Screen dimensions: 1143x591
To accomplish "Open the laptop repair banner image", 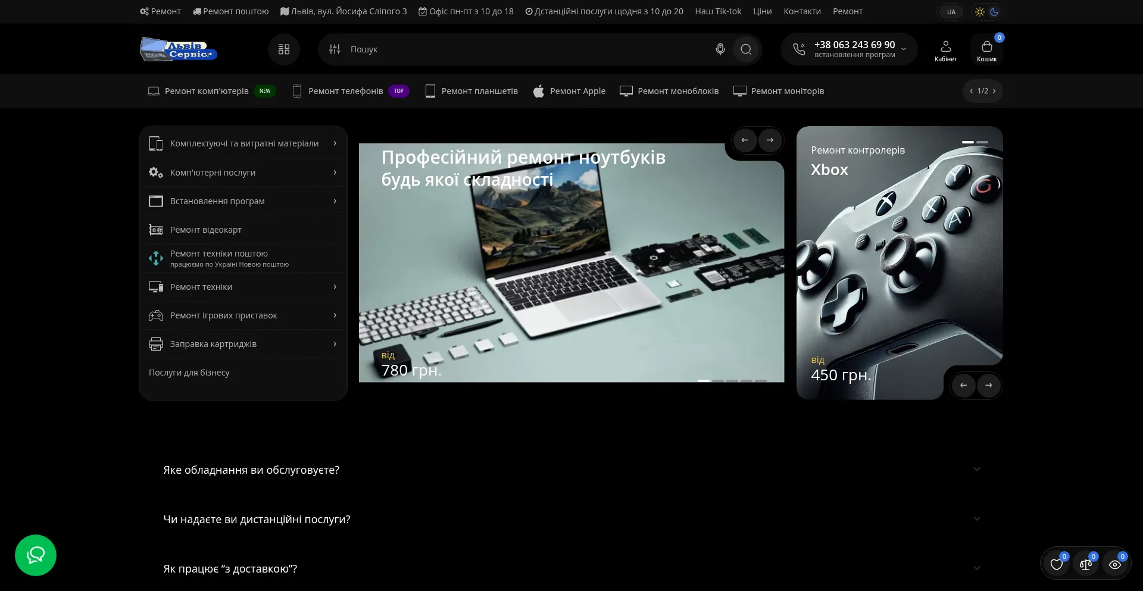I will point(571,262).
